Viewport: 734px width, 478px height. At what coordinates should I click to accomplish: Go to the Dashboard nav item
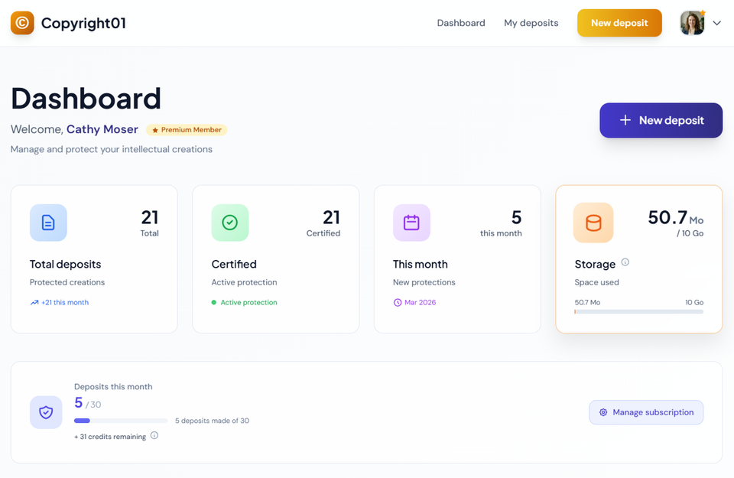[x=460, y=23]
